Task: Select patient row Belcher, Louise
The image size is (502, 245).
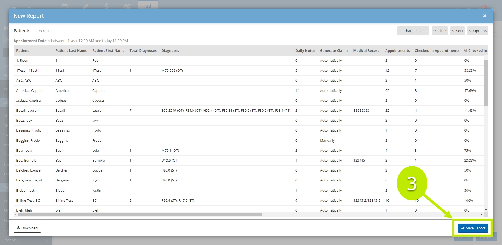Action: point(249,170)
